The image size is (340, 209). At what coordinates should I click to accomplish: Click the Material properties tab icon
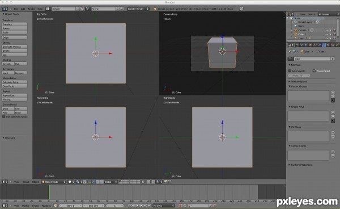328,45
